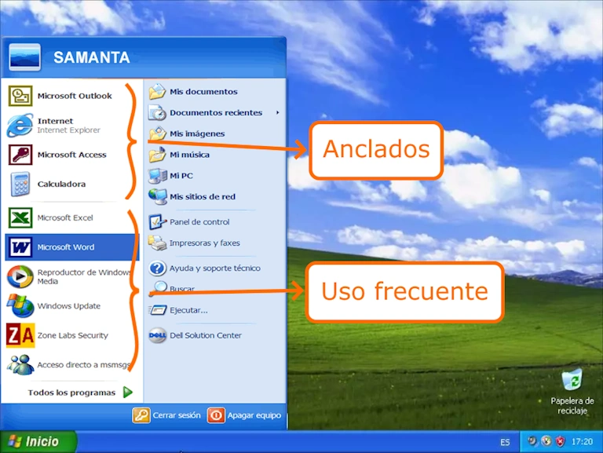Image resolution: width=603 pixels, height=453 pixels.
Task: Click Todos los programas text
Action: [71, 393]
